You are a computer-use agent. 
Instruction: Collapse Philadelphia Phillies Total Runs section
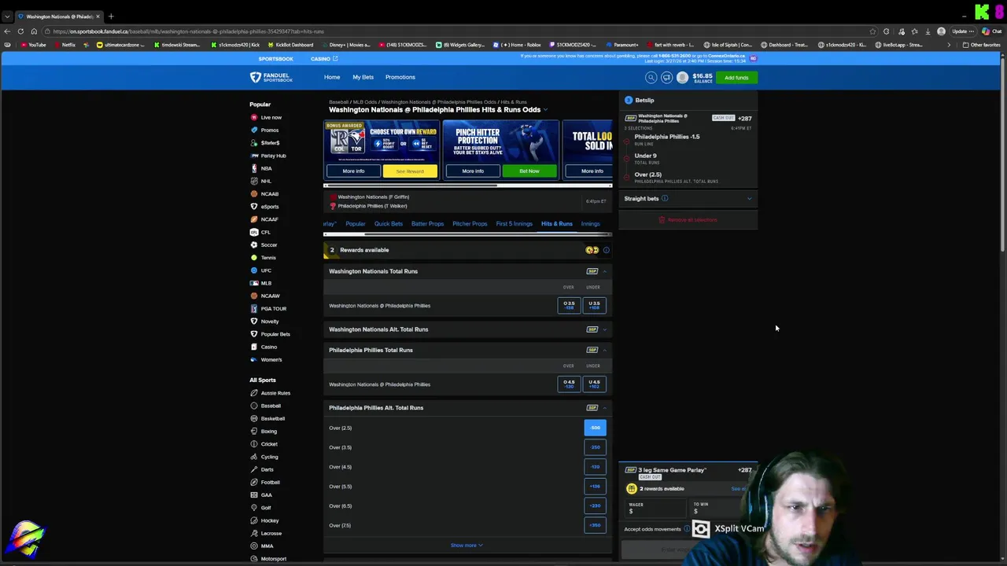click(605, 350)
